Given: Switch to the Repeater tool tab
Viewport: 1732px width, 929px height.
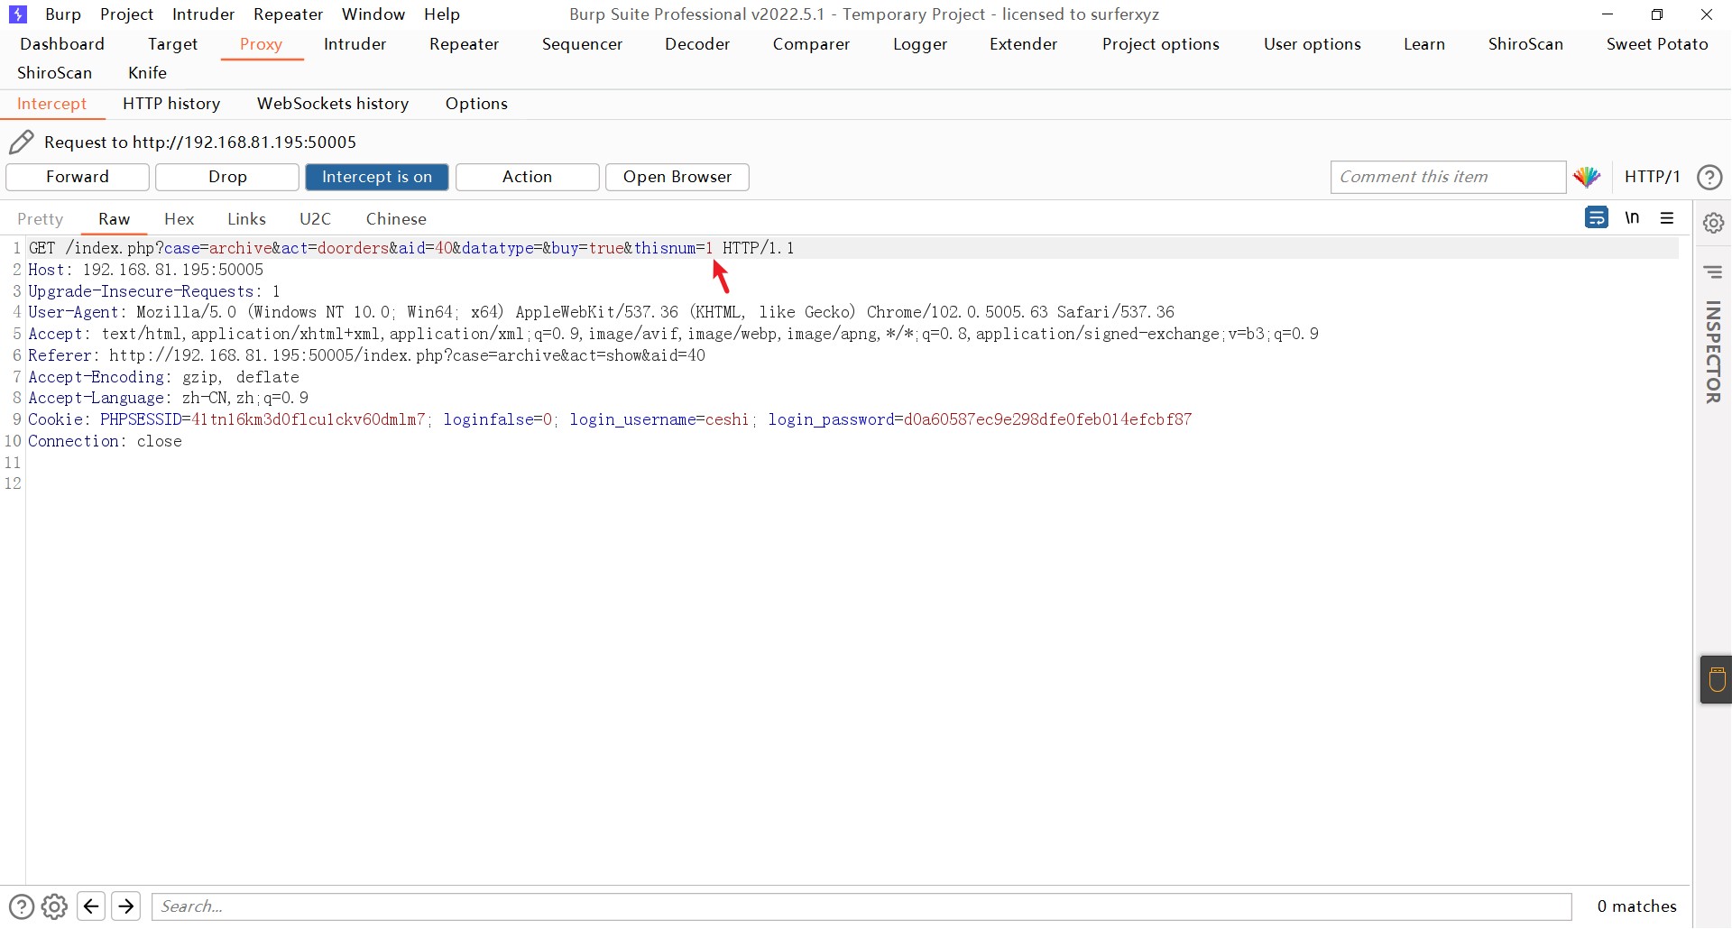Looking at the screenshot, I should (464, 44).
